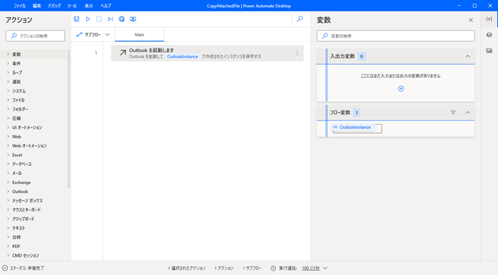Open the UI elements pane icon
This screenshot has width=498, height=275.
pyautogui.click(x=489, y=35)
